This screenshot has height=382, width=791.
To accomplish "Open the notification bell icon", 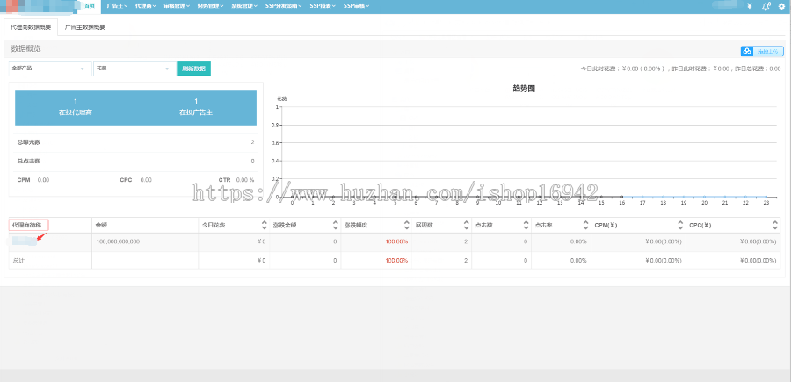I will 766,6.
